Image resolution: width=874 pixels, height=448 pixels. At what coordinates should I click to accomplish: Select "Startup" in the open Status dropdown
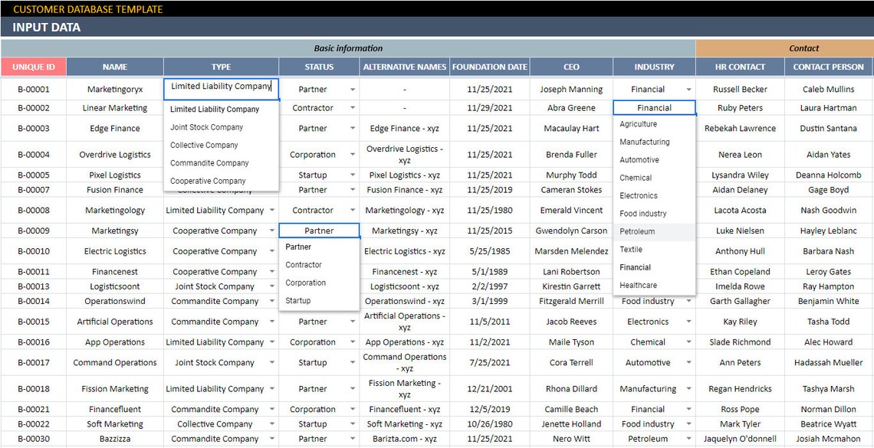tap(297, 300)
